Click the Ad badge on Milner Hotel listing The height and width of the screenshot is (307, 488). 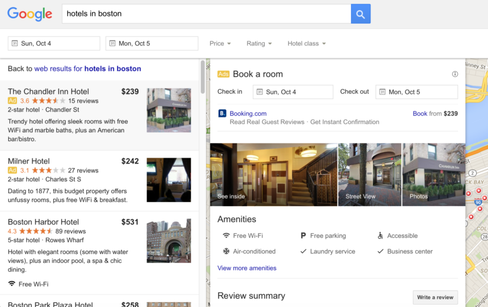point(12,170)
